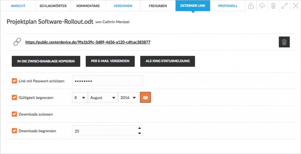
Task: Click the 'Downloads zulassen' label text
Action: [x=36, y=114]
